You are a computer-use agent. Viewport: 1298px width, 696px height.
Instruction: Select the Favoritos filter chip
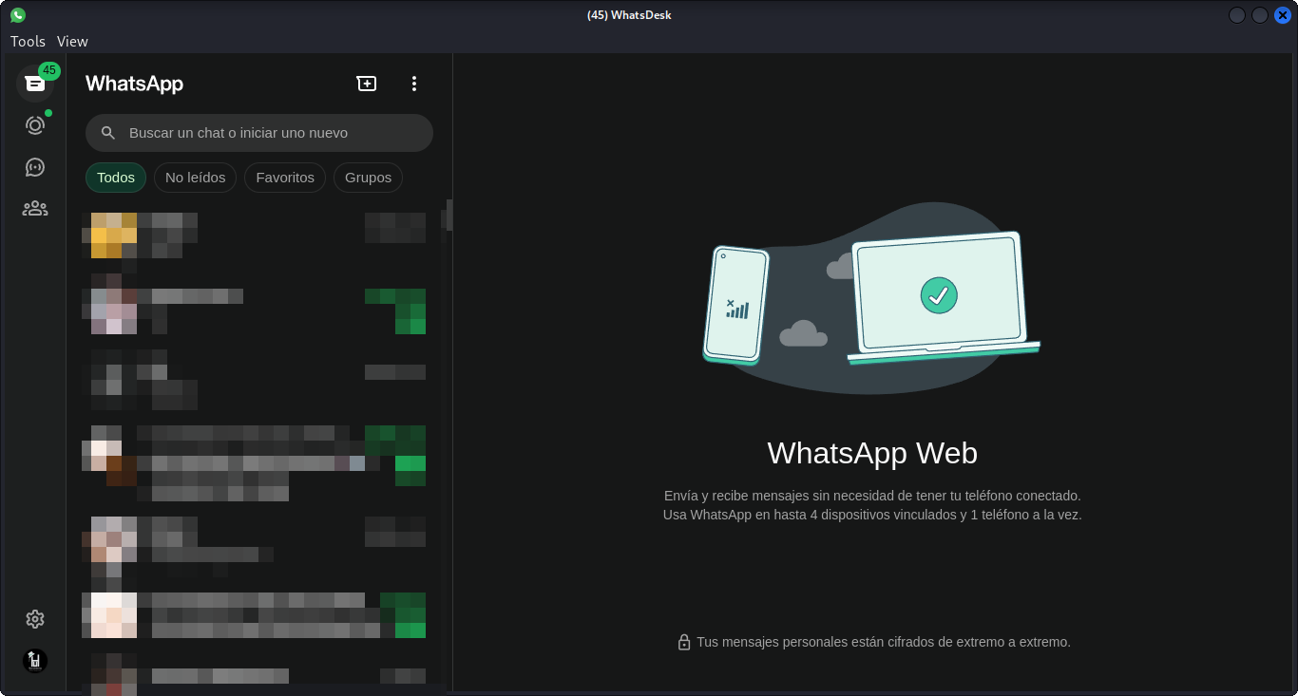(285, 178)
